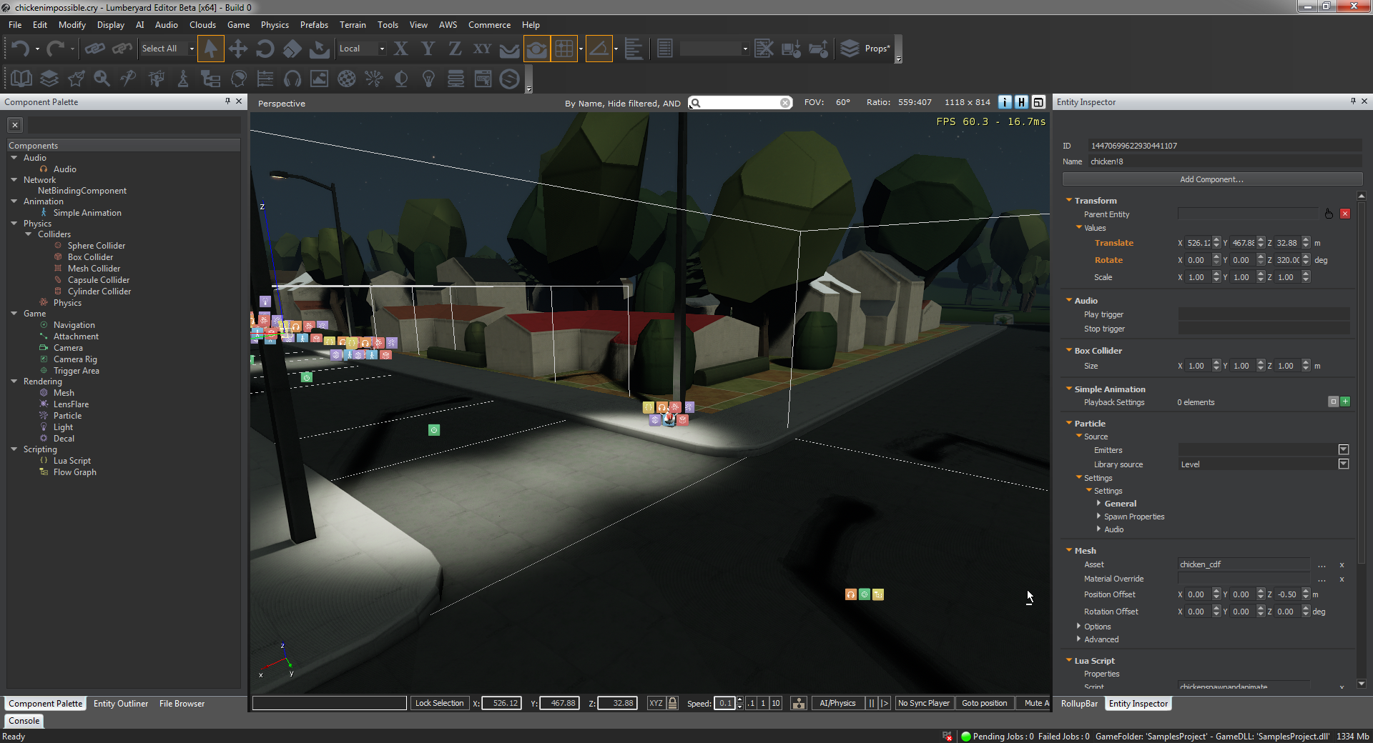Open the magnifier asset zoom icon

click(102, 79)
